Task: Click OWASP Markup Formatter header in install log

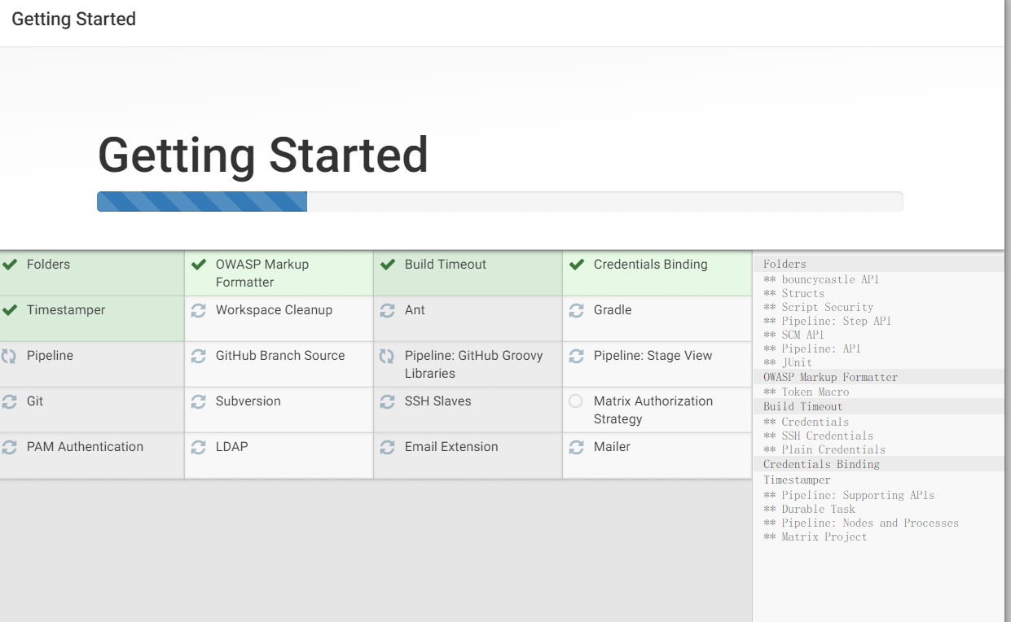Action: pos(831,377)
